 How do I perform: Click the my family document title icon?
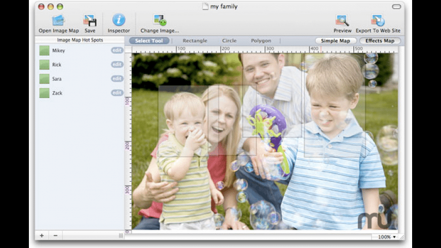(x=206, y=7)
